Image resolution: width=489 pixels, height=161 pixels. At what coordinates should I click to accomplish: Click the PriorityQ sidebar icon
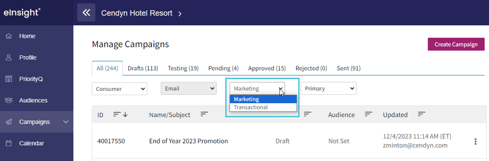pyautogui.click(x=9, y=79)
